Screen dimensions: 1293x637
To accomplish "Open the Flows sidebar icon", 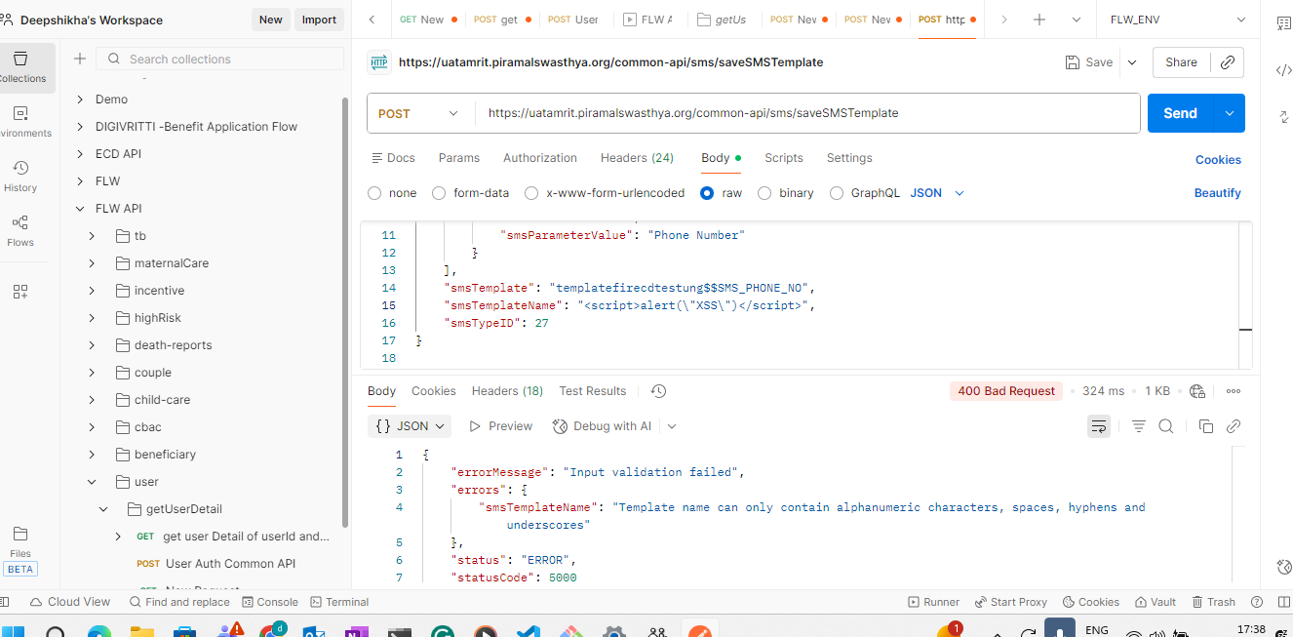I will (x=20, y=230).
